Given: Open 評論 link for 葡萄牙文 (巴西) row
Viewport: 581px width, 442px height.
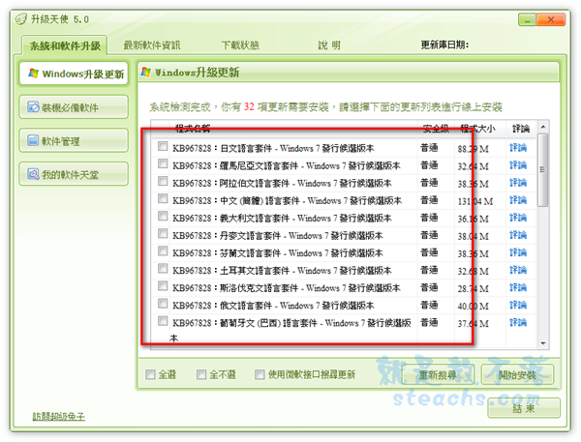Looking at the screenshot, I should pos(518,322).
